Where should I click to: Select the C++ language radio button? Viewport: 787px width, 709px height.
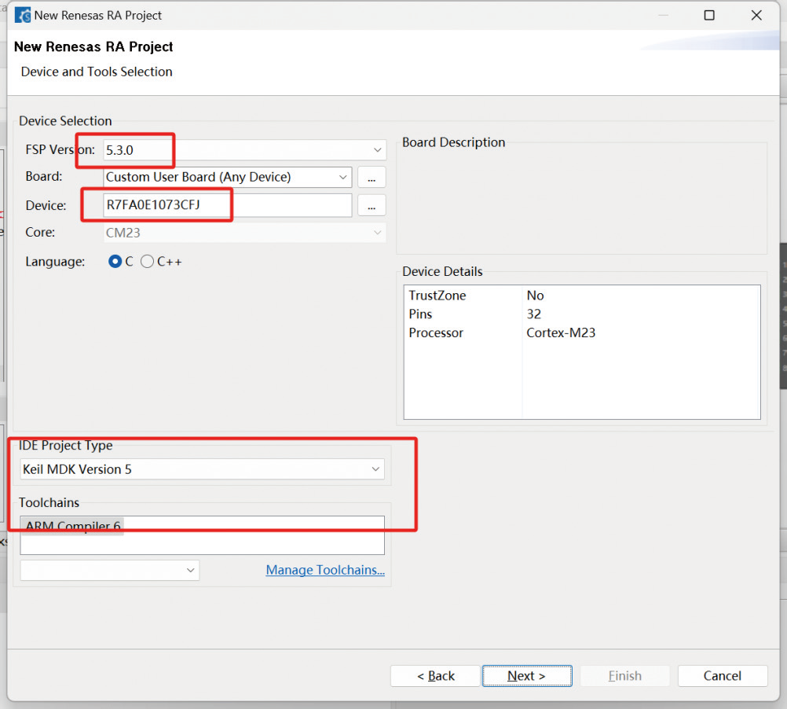pyautogui.click(x=147, y=262)
